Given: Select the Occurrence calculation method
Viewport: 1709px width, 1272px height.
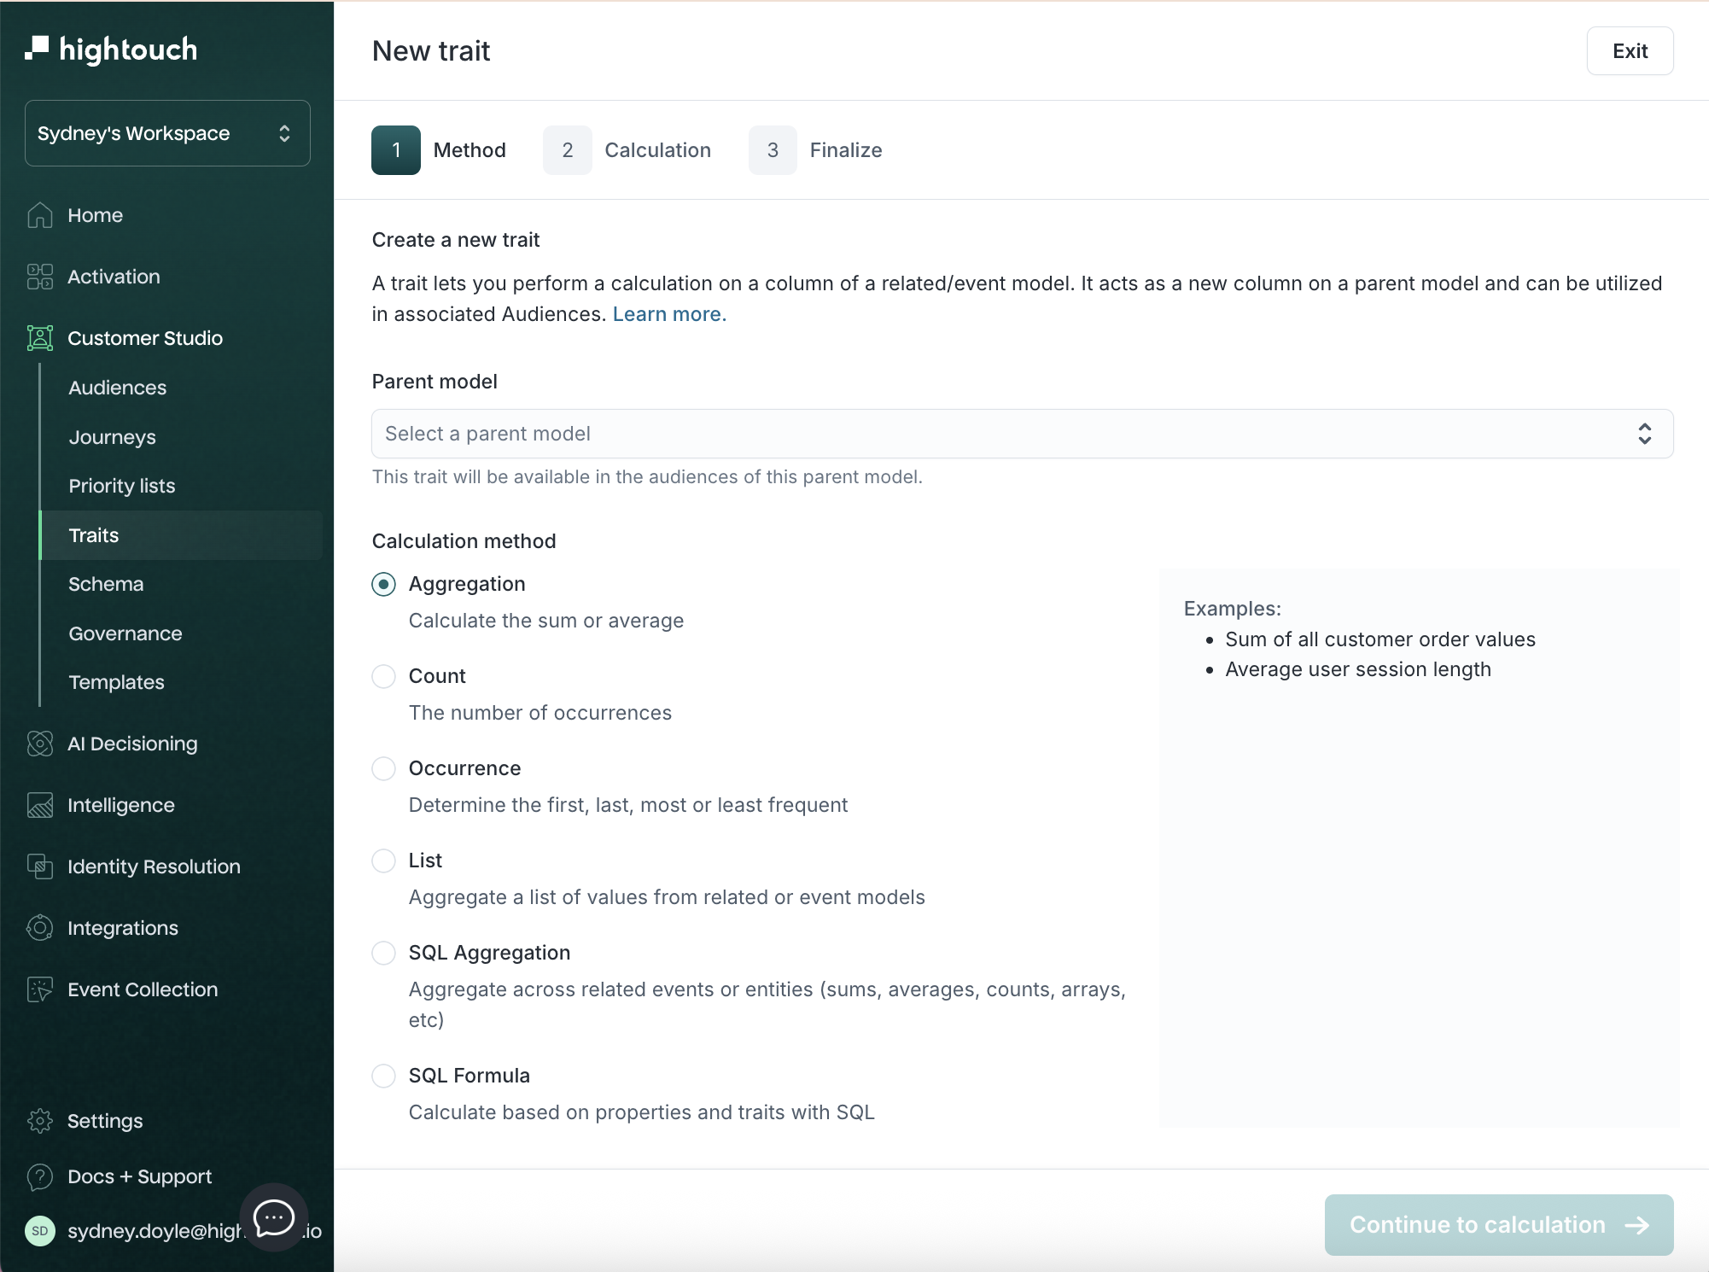Looking at the screenshot, I should [x=383, y=768].
